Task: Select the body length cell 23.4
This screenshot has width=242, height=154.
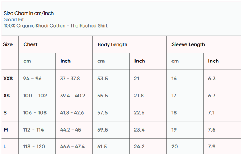Action: tap(139, 130)
